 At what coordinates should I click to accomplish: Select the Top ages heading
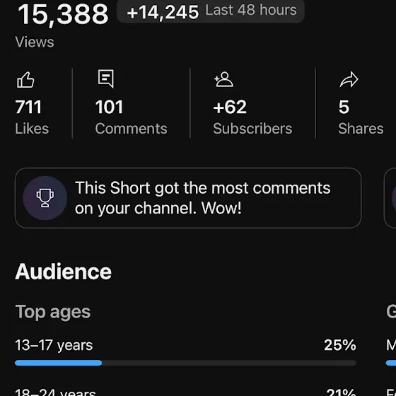tap(53, 312)
